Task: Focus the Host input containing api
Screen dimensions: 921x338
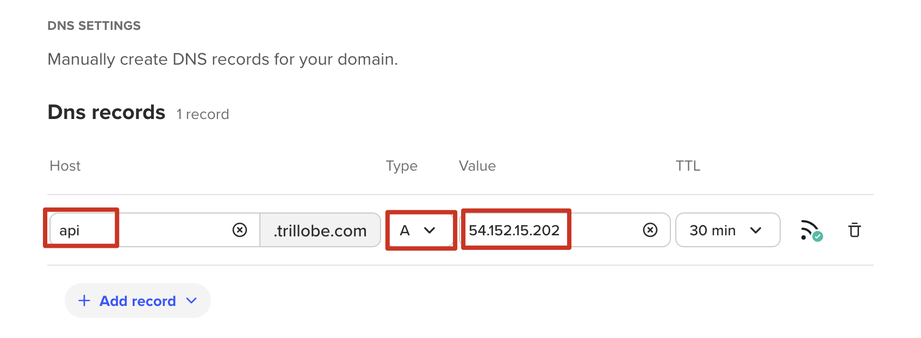Action: click(141, 230)
